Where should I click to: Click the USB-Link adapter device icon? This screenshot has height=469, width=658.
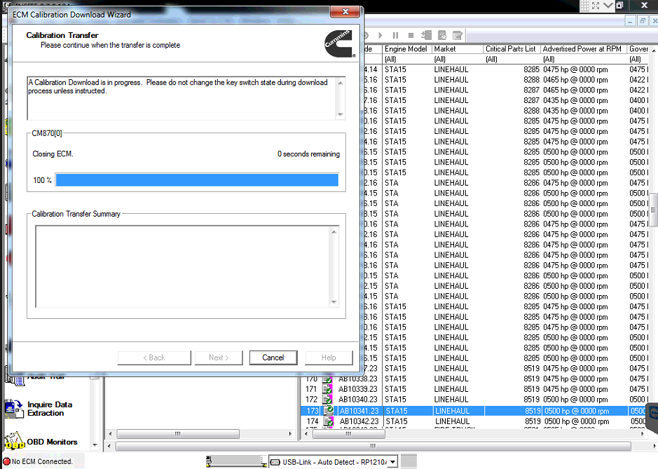(275, 462)
